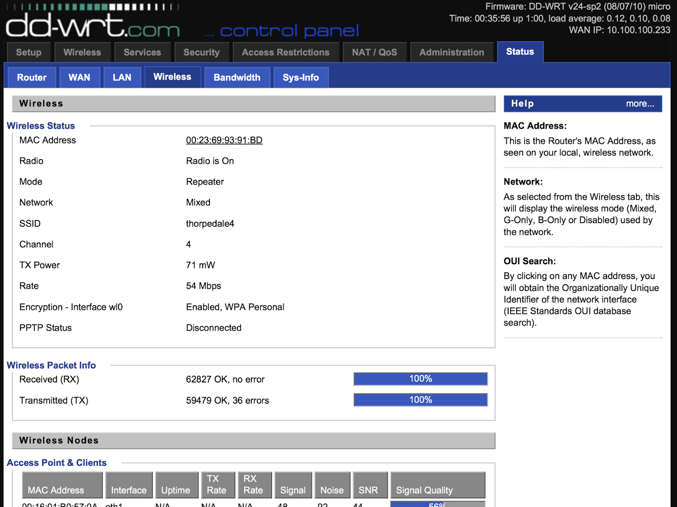
Task: Go to the Security tab
Action: pos(201,53)
